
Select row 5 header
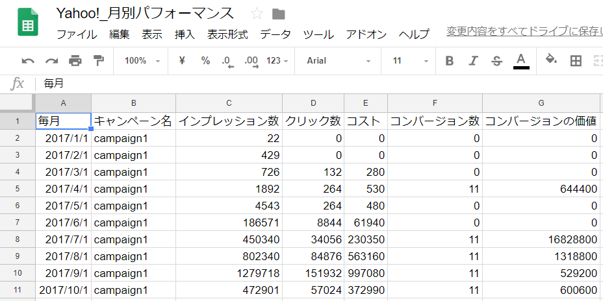tap(18, 189)
